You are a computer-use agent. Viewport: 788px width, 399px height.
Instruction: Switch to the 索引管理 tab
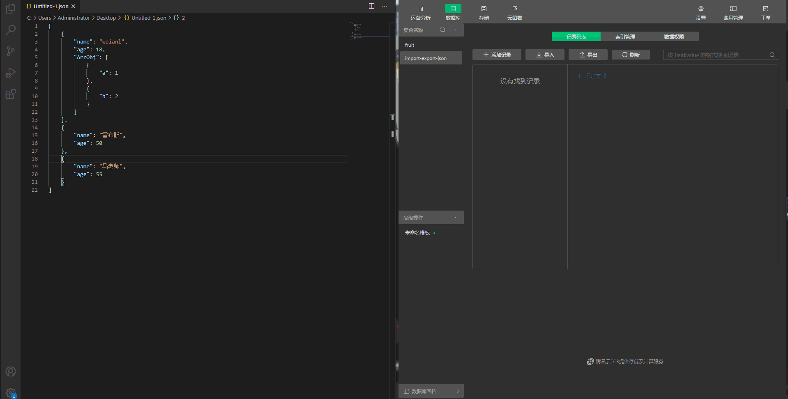coord(625,37)
